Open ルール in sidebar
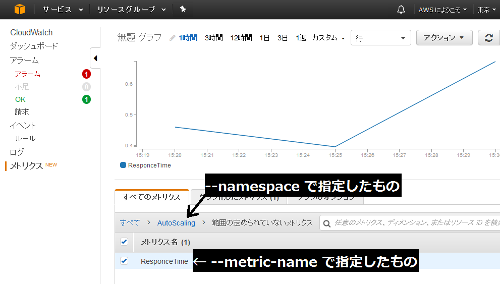Image resolution: width=500 pixels, height=284 pixels. [25, 139]
